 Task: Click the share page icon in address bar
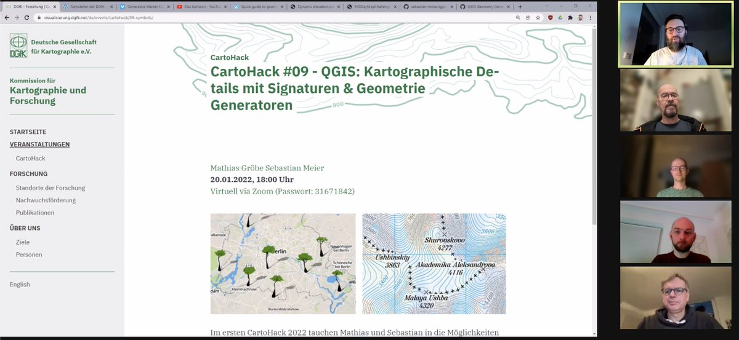(528, 18)
